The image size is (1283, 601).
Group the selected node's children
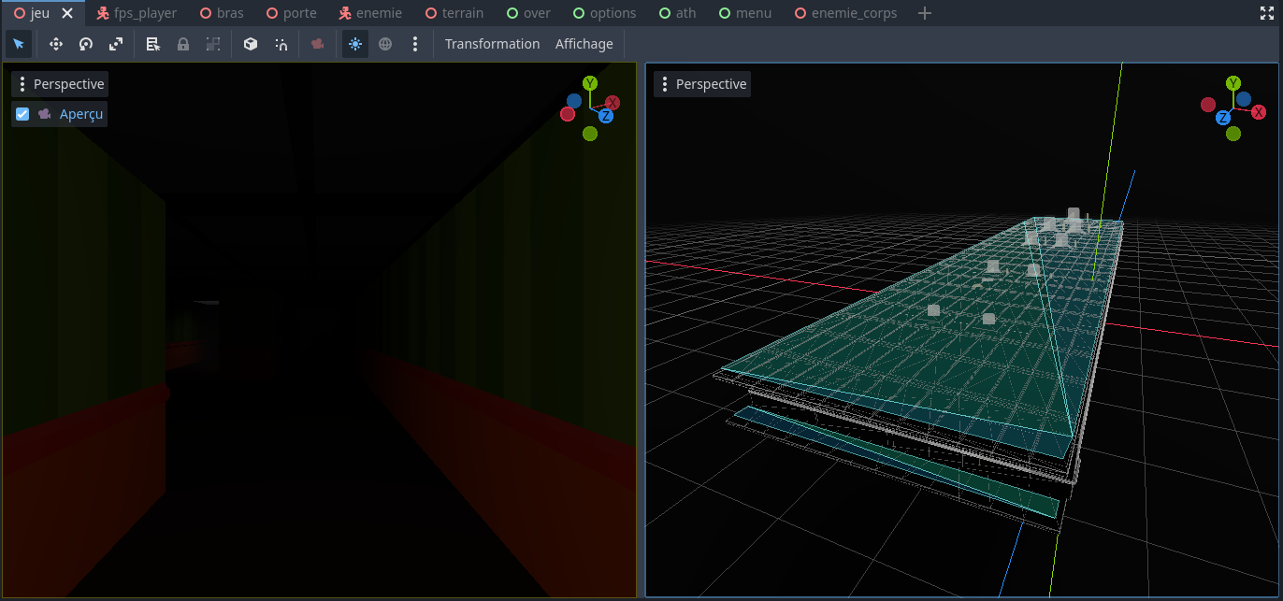pyautogui.click(x=213, y=44)
